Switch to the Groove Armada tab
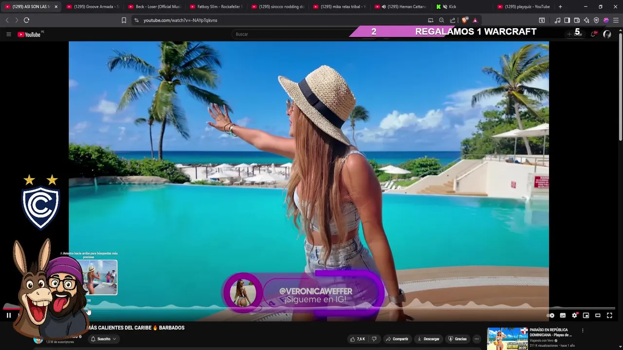The width and height of the screenshot is (623, 350). pos(92,7)
